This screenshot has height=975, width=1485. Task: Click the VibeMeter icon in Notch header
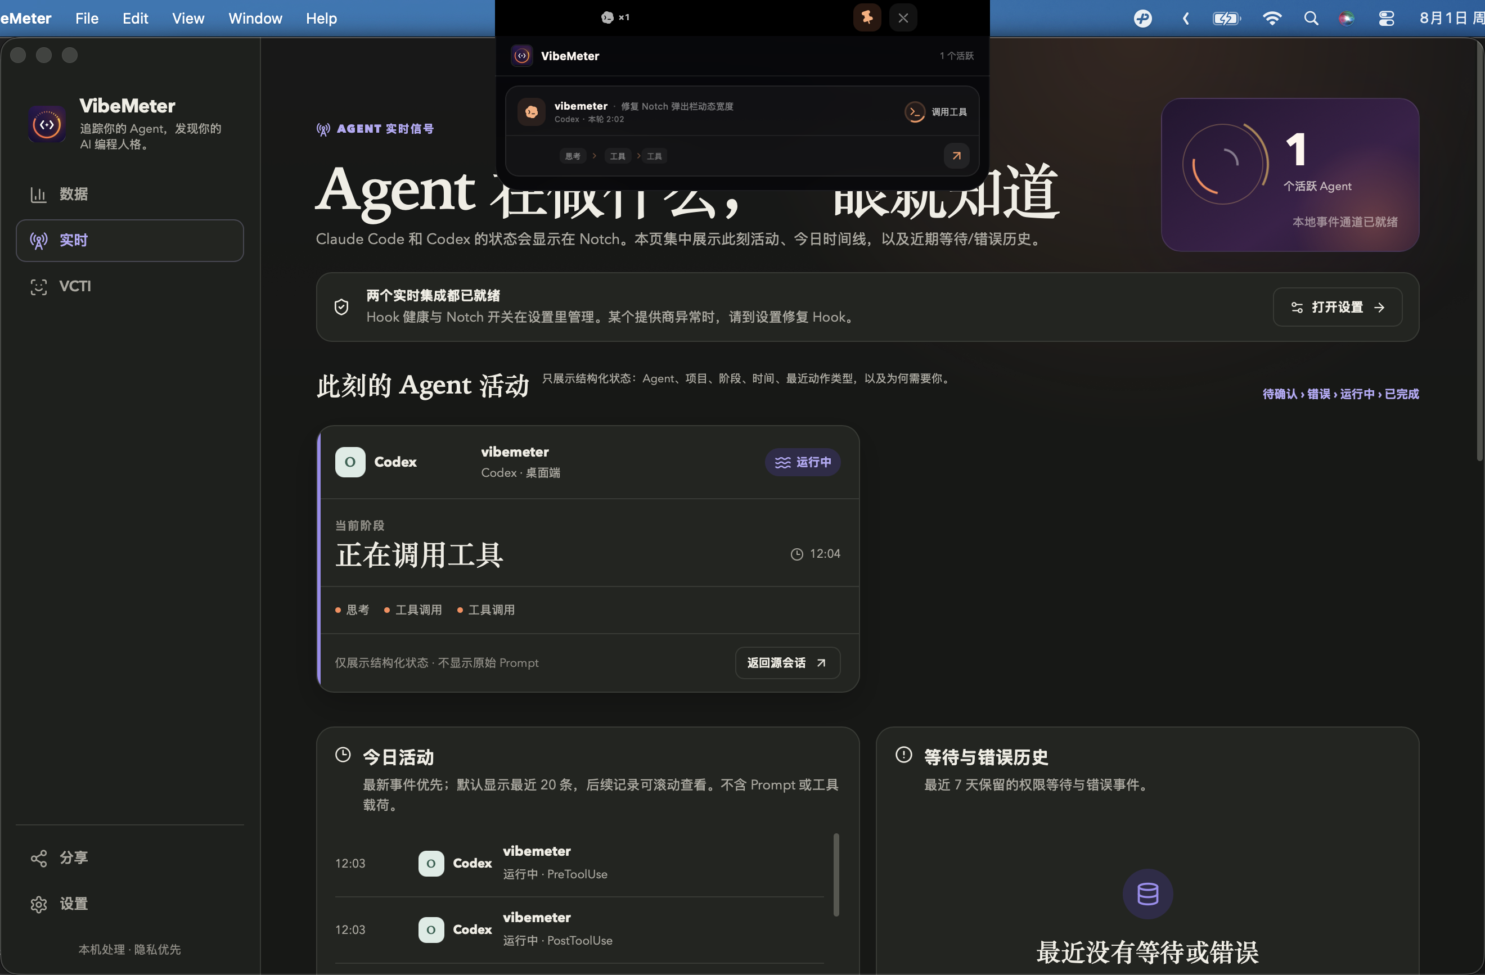(x=522, y=56)
